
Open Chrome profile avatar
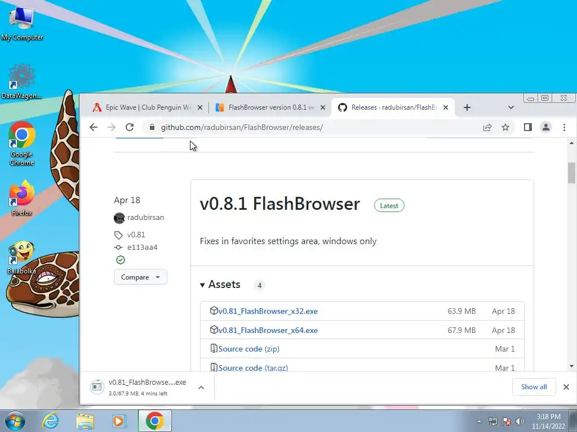[545, 127]
